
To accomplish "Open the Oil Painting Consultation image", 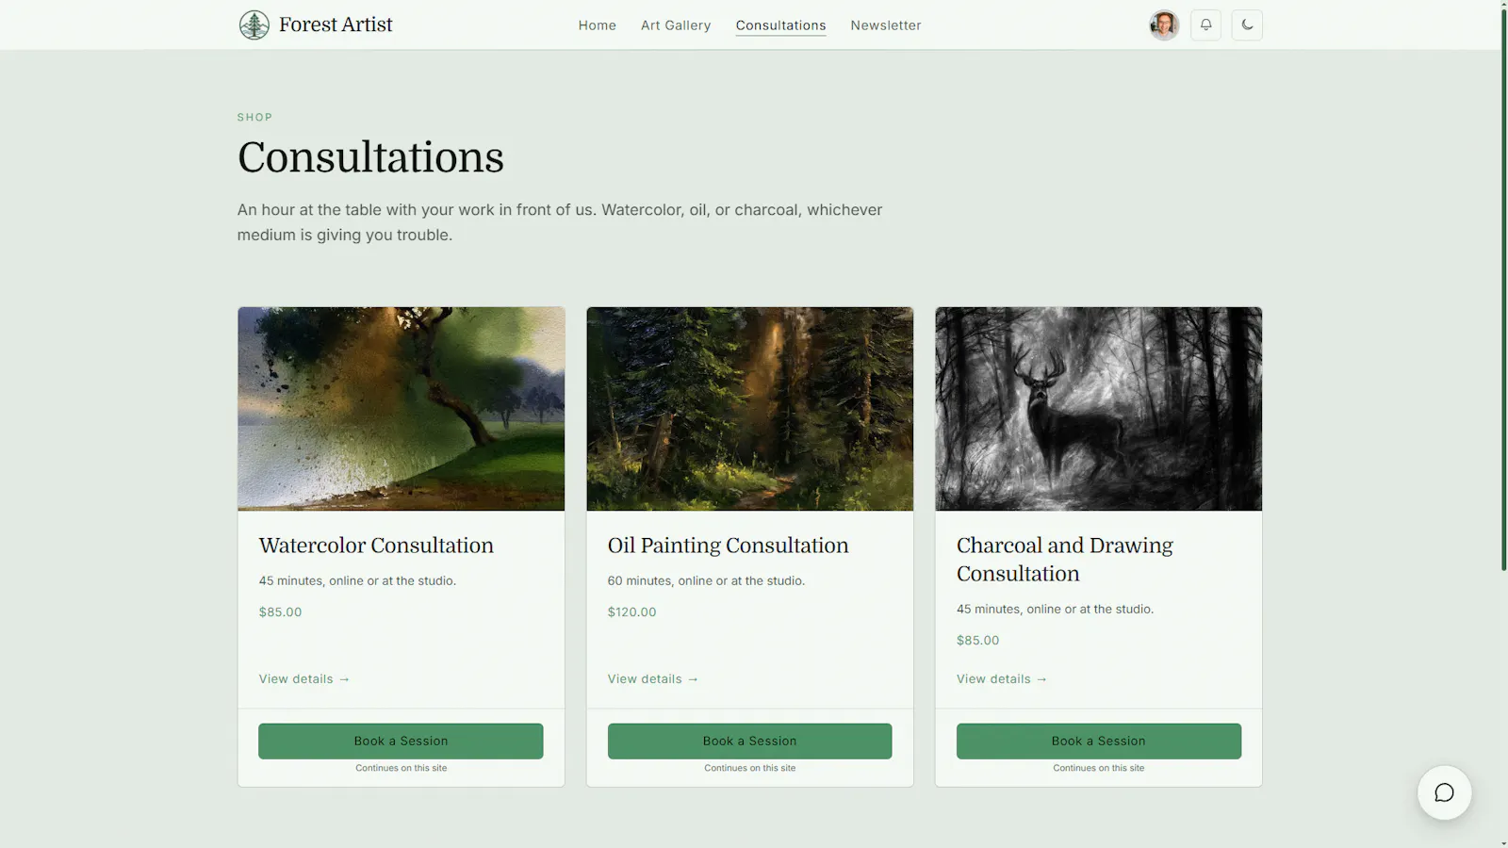I will [750, 409].
